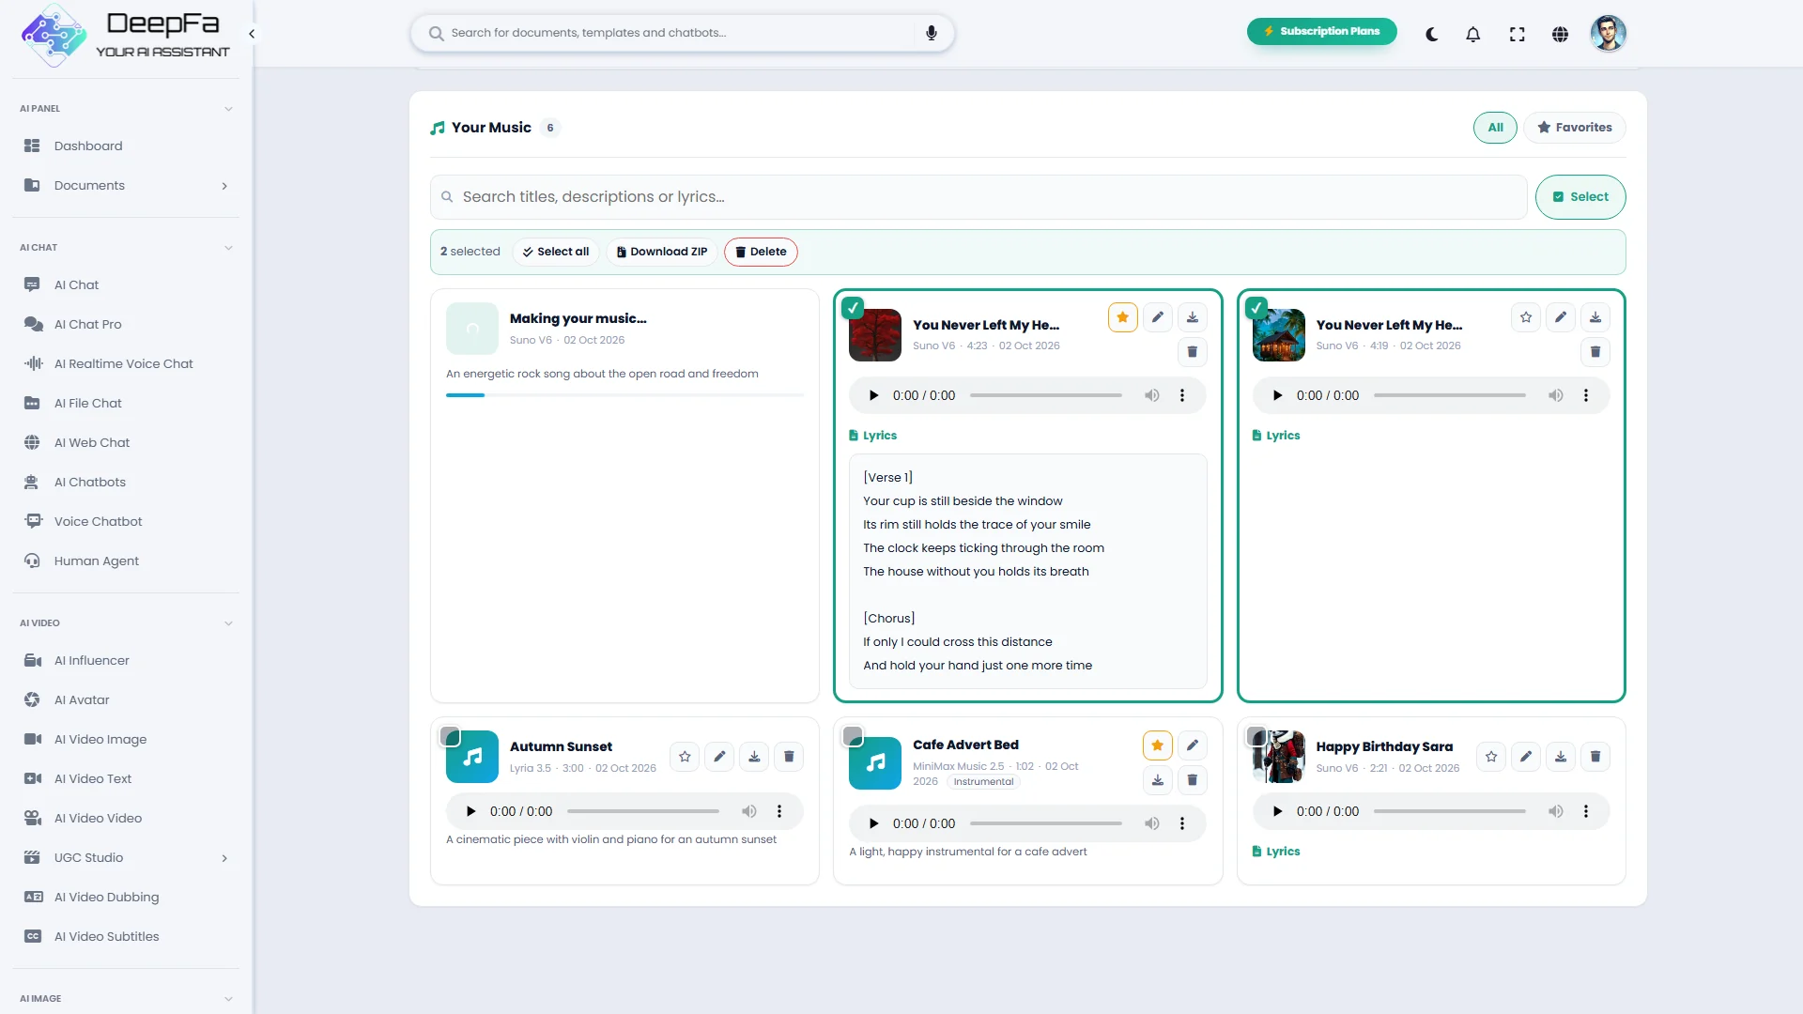1803x1014 pixels.
Task: Check the Autumn Sunset selection box
Action: (450, 736)
